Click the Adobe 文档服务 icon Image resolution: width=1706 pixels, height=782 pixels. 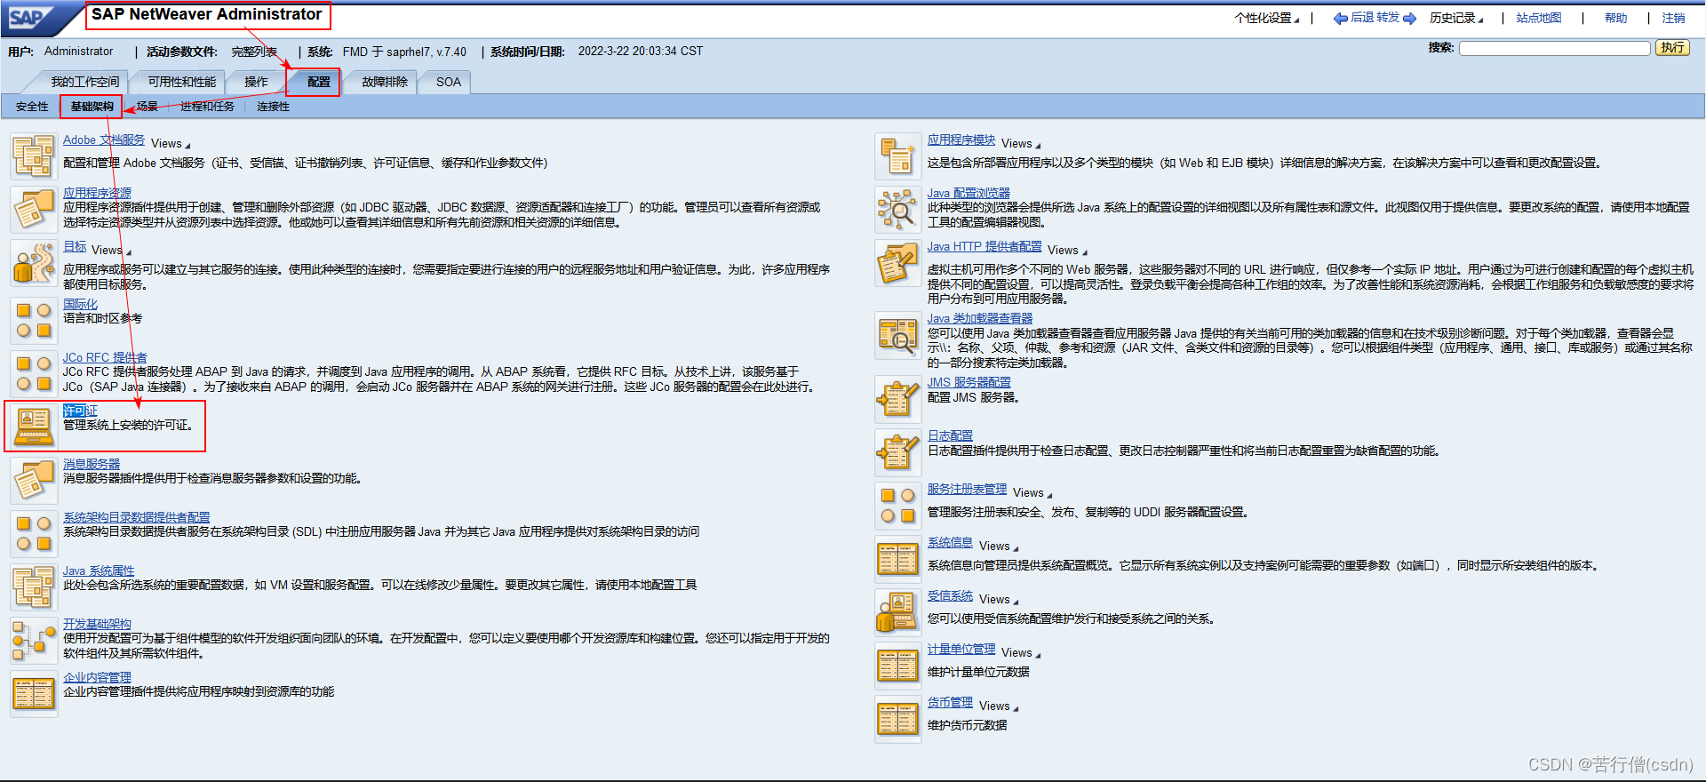(34, 156)
